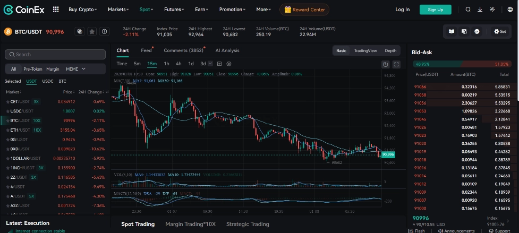This screenshot has height=233, width=519.
Task: Open the top-bar search magnifier
Action: 468,10
